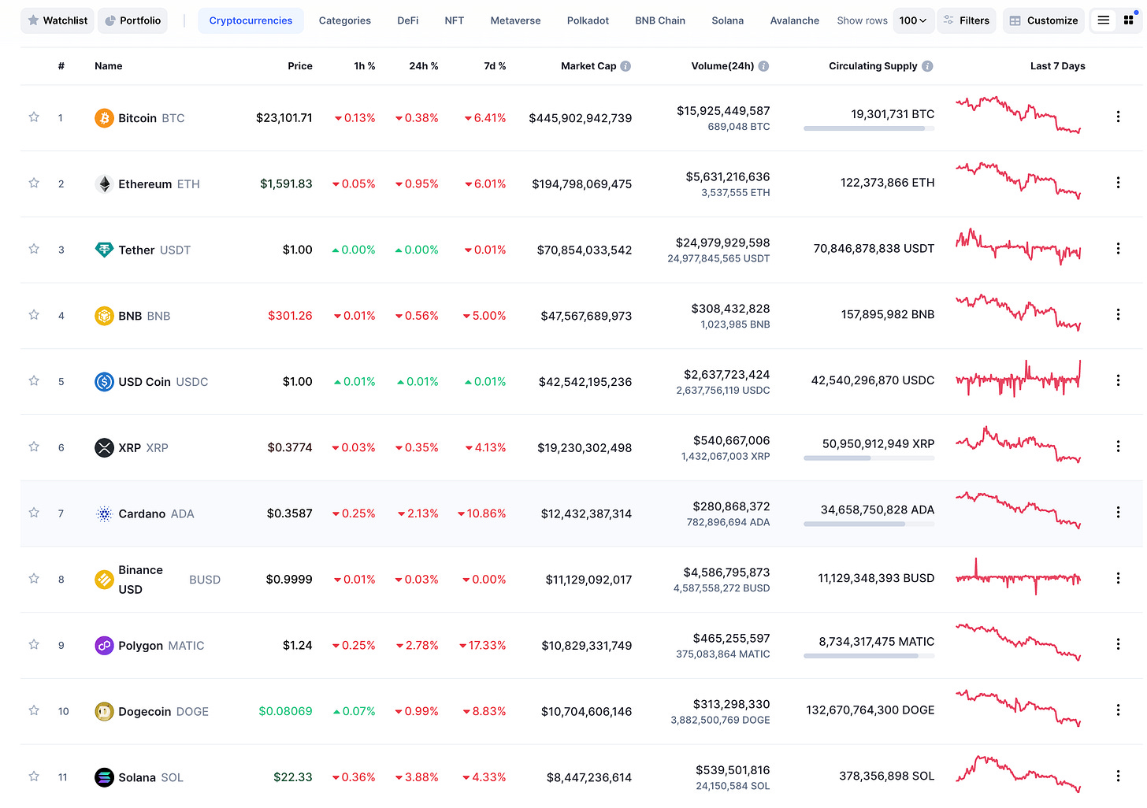
Task: Star Solana for the watchlist
Action: pyautogui.click(x=34, y=776)
